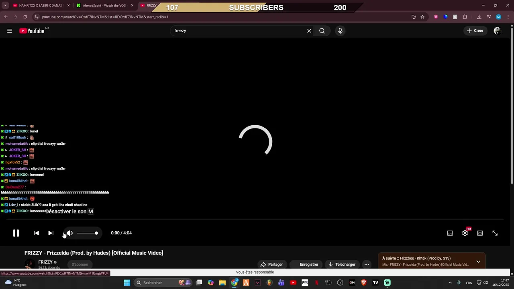This screenshot has height=289, width=514.
Task: Click the search field containing "freezy"
Action: (239, 31)
